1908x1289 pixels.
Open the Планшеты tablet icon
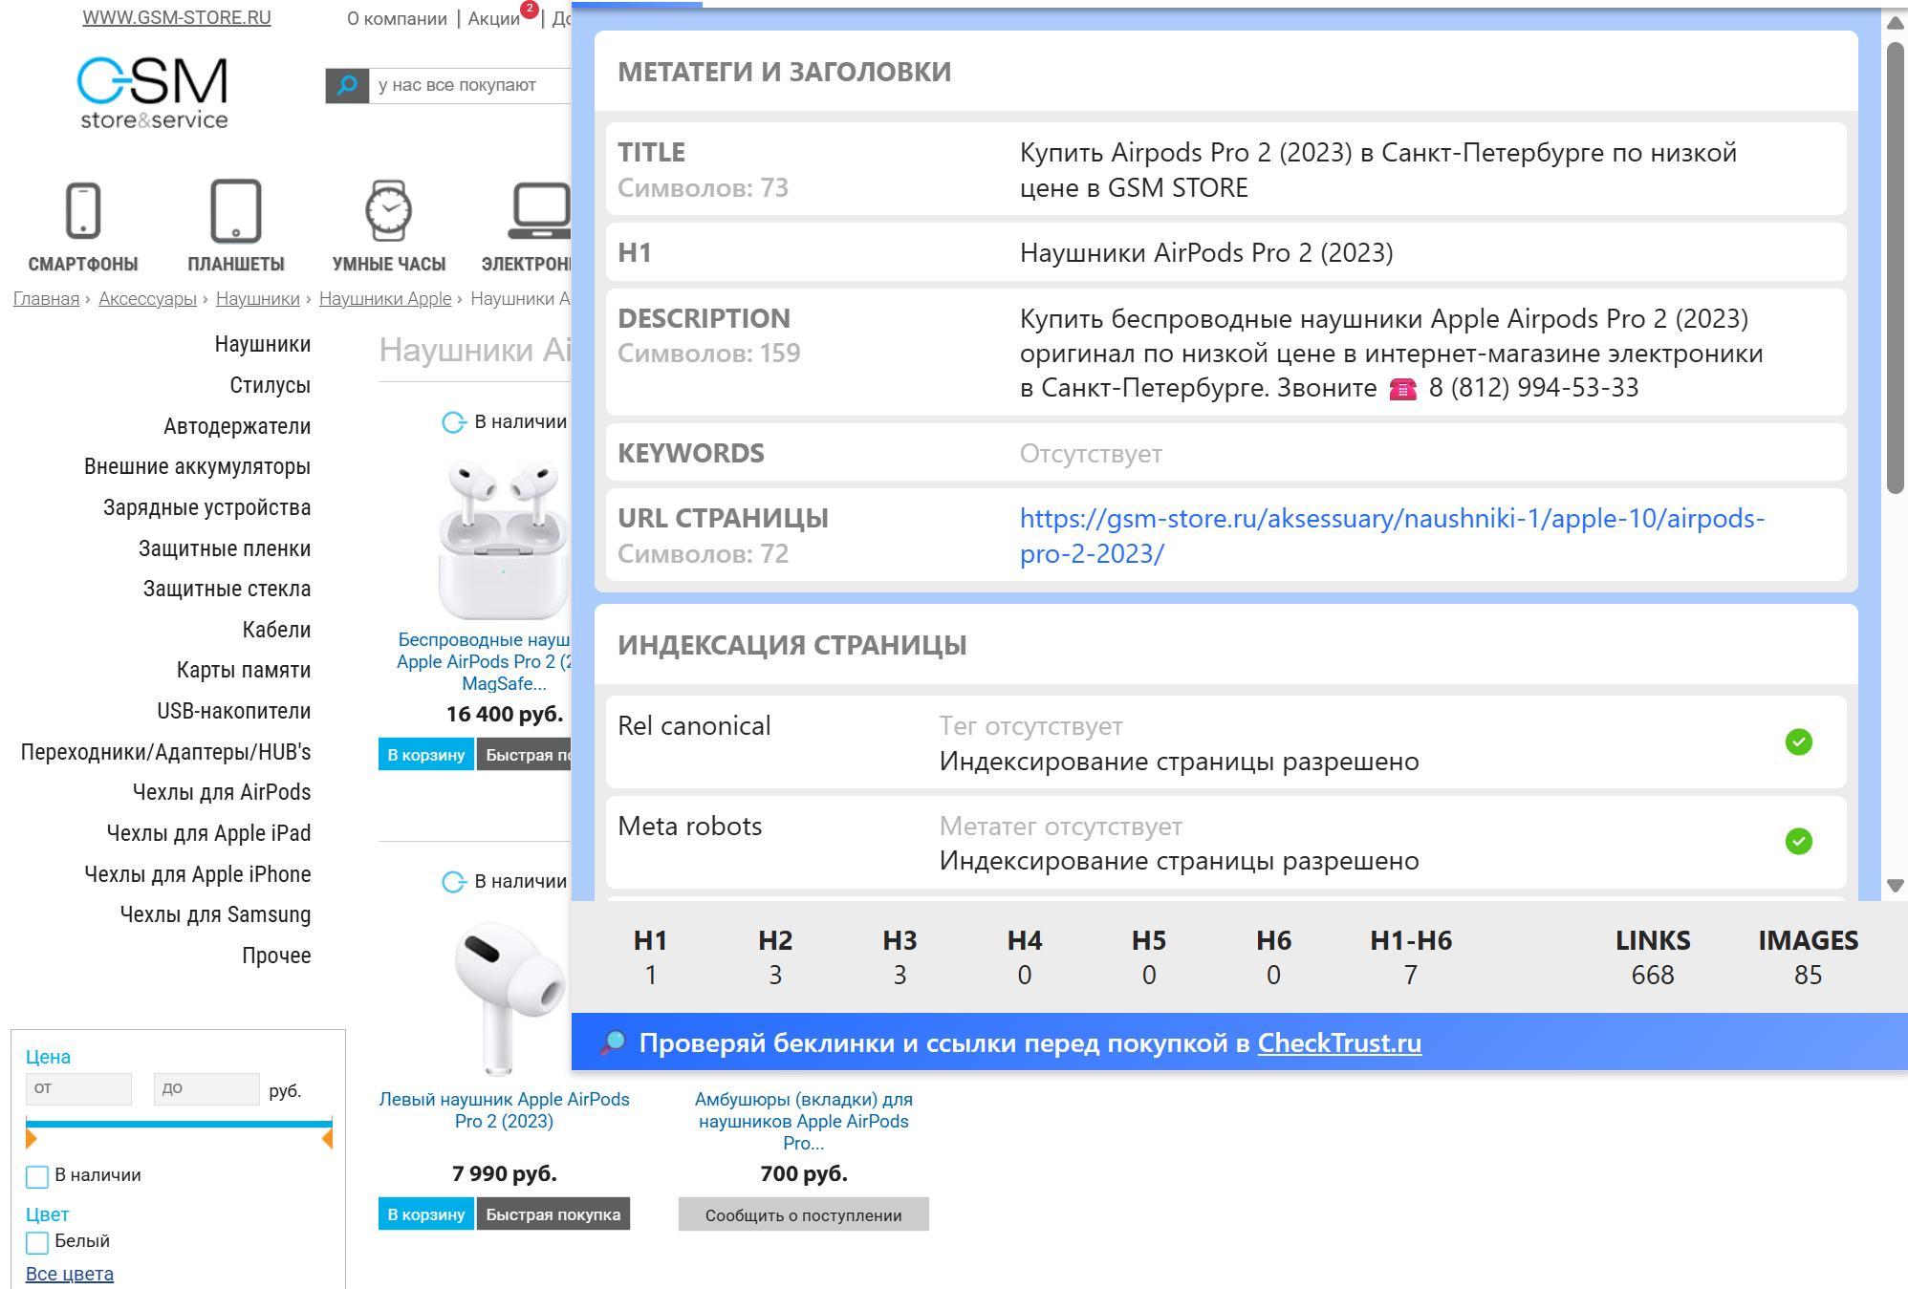[x=235, y=211]
